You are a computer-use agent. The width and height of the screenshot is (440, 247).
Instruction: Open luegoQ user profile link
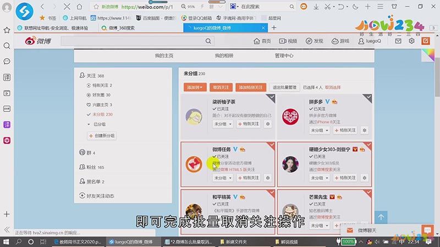pyautogui.click(x=370, y=41)
